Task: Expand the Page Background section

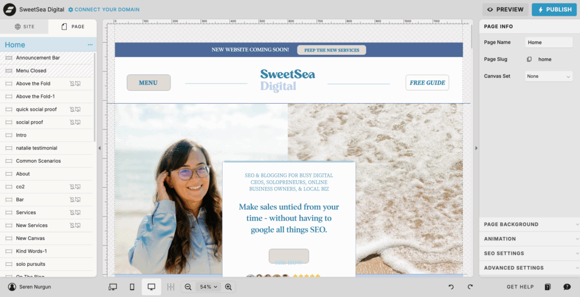Action: pyautogui.click(x=530, y=224)
